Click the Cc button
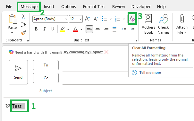This screenshot has width=194, height=121. click(x=46, y=78)
